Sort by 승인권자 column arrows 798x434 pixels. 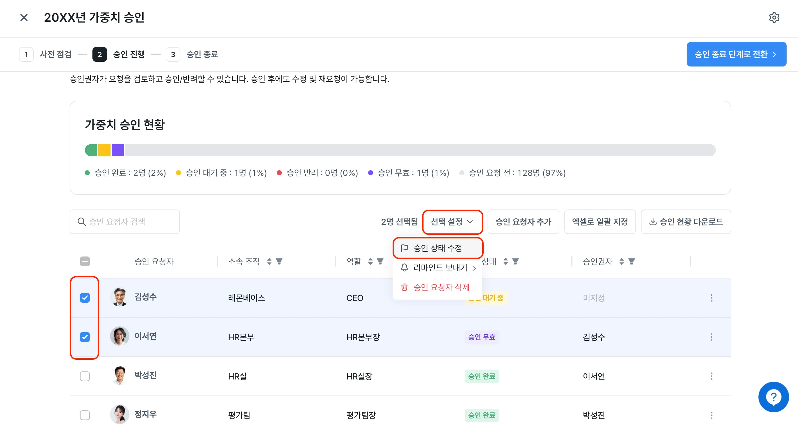pos(621,262)
